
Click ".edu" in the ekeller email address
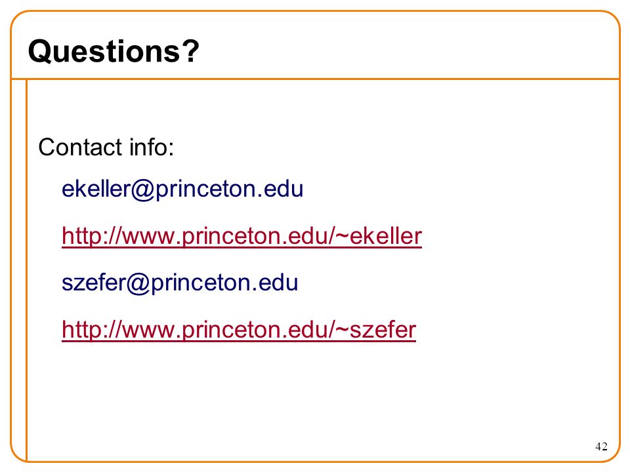pyautogui.click(x=280, y=189)
